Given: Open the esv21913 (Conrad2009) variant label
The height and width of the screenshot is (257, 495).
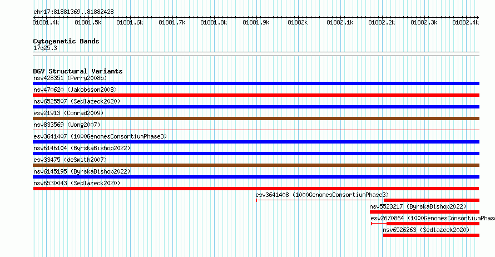Looking at the screenshot, I should [x=68, y=113].
